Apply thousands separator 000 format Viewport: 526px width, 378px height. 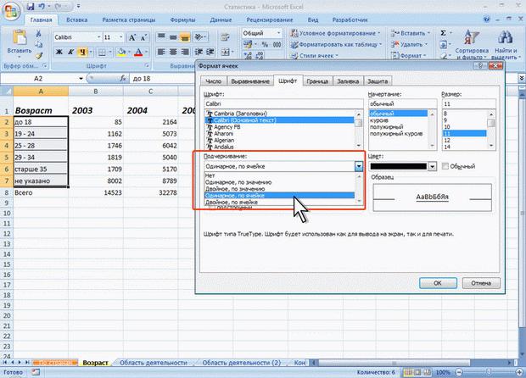(x=277, y=44)
